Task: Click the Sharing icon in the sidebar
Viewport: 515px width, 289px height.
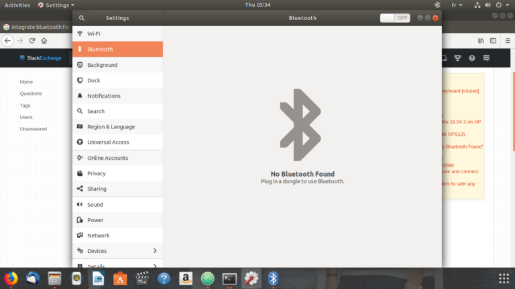Action: (x=80, y=189)
